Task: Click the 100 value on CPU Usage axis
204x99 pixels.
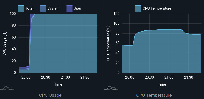Action: (x=13, y=14)
